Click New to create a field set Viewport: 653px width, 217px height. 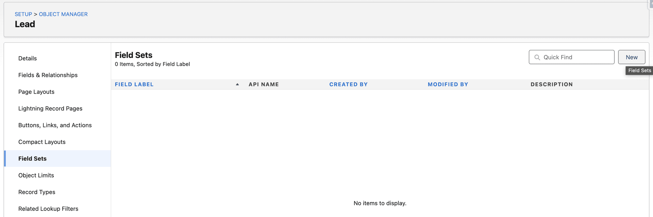[x=631, y=57]
